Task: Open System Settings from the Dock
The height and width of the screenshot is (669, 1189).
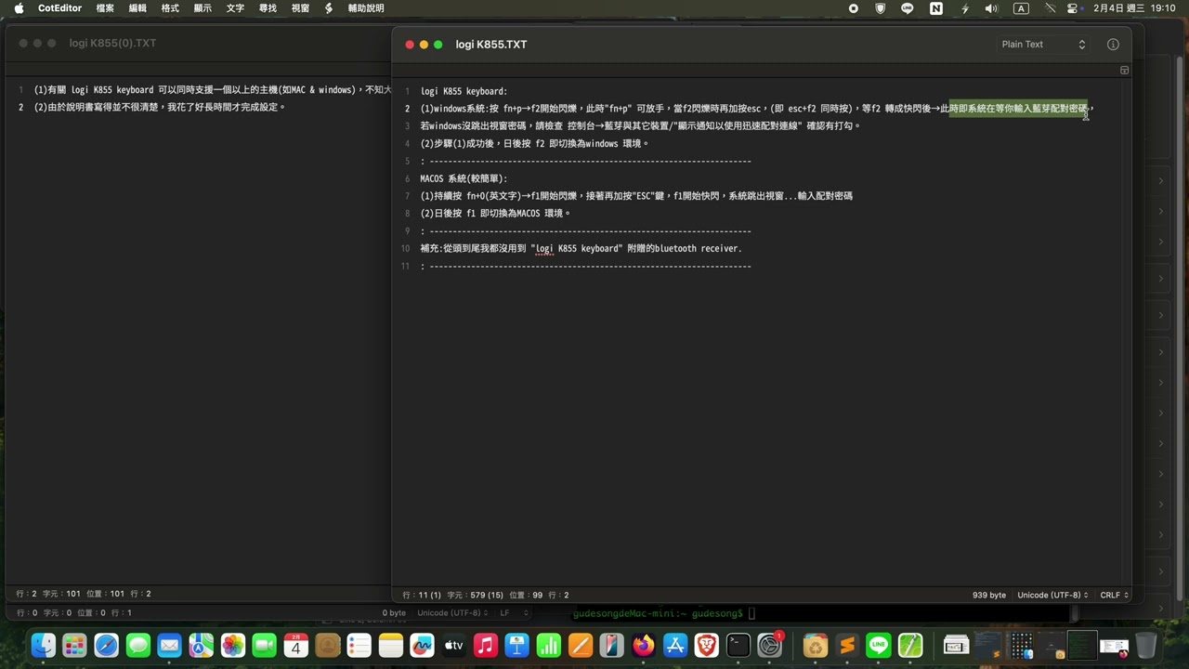Action: tap(769, 645)
